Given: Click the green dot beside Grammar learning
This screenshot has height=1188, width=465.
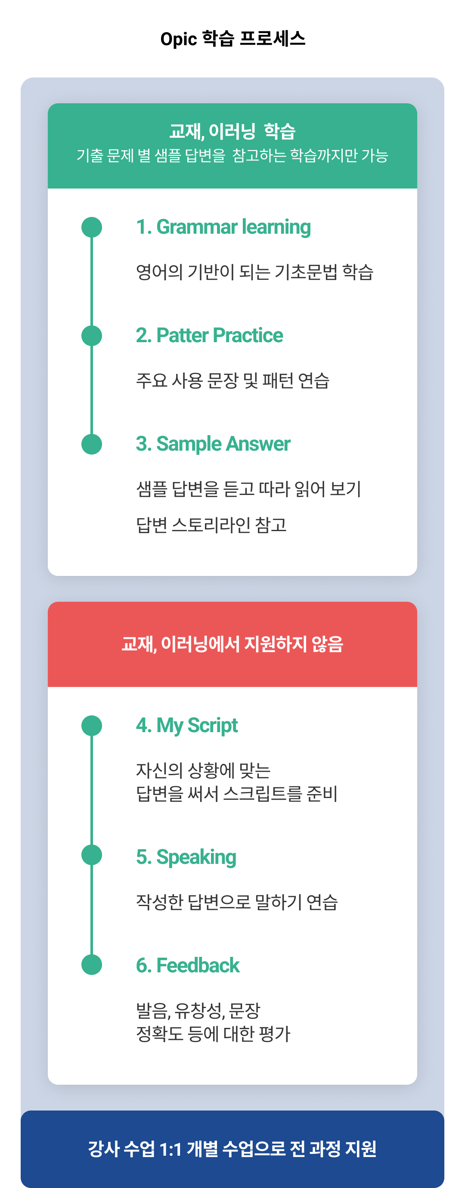Looking at the screenshot, I should click(92, 227).
